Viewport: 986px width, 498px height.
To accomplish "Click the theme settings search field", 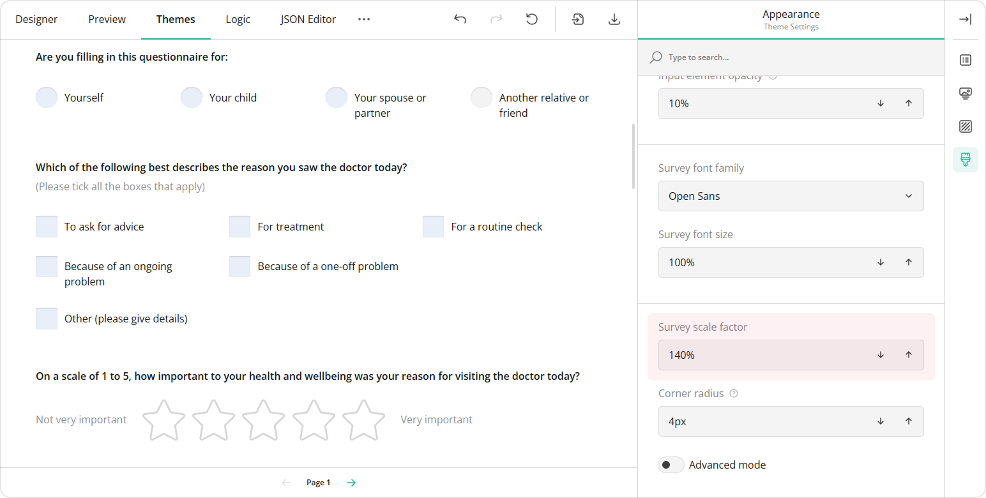I will (x=791, y=57).
